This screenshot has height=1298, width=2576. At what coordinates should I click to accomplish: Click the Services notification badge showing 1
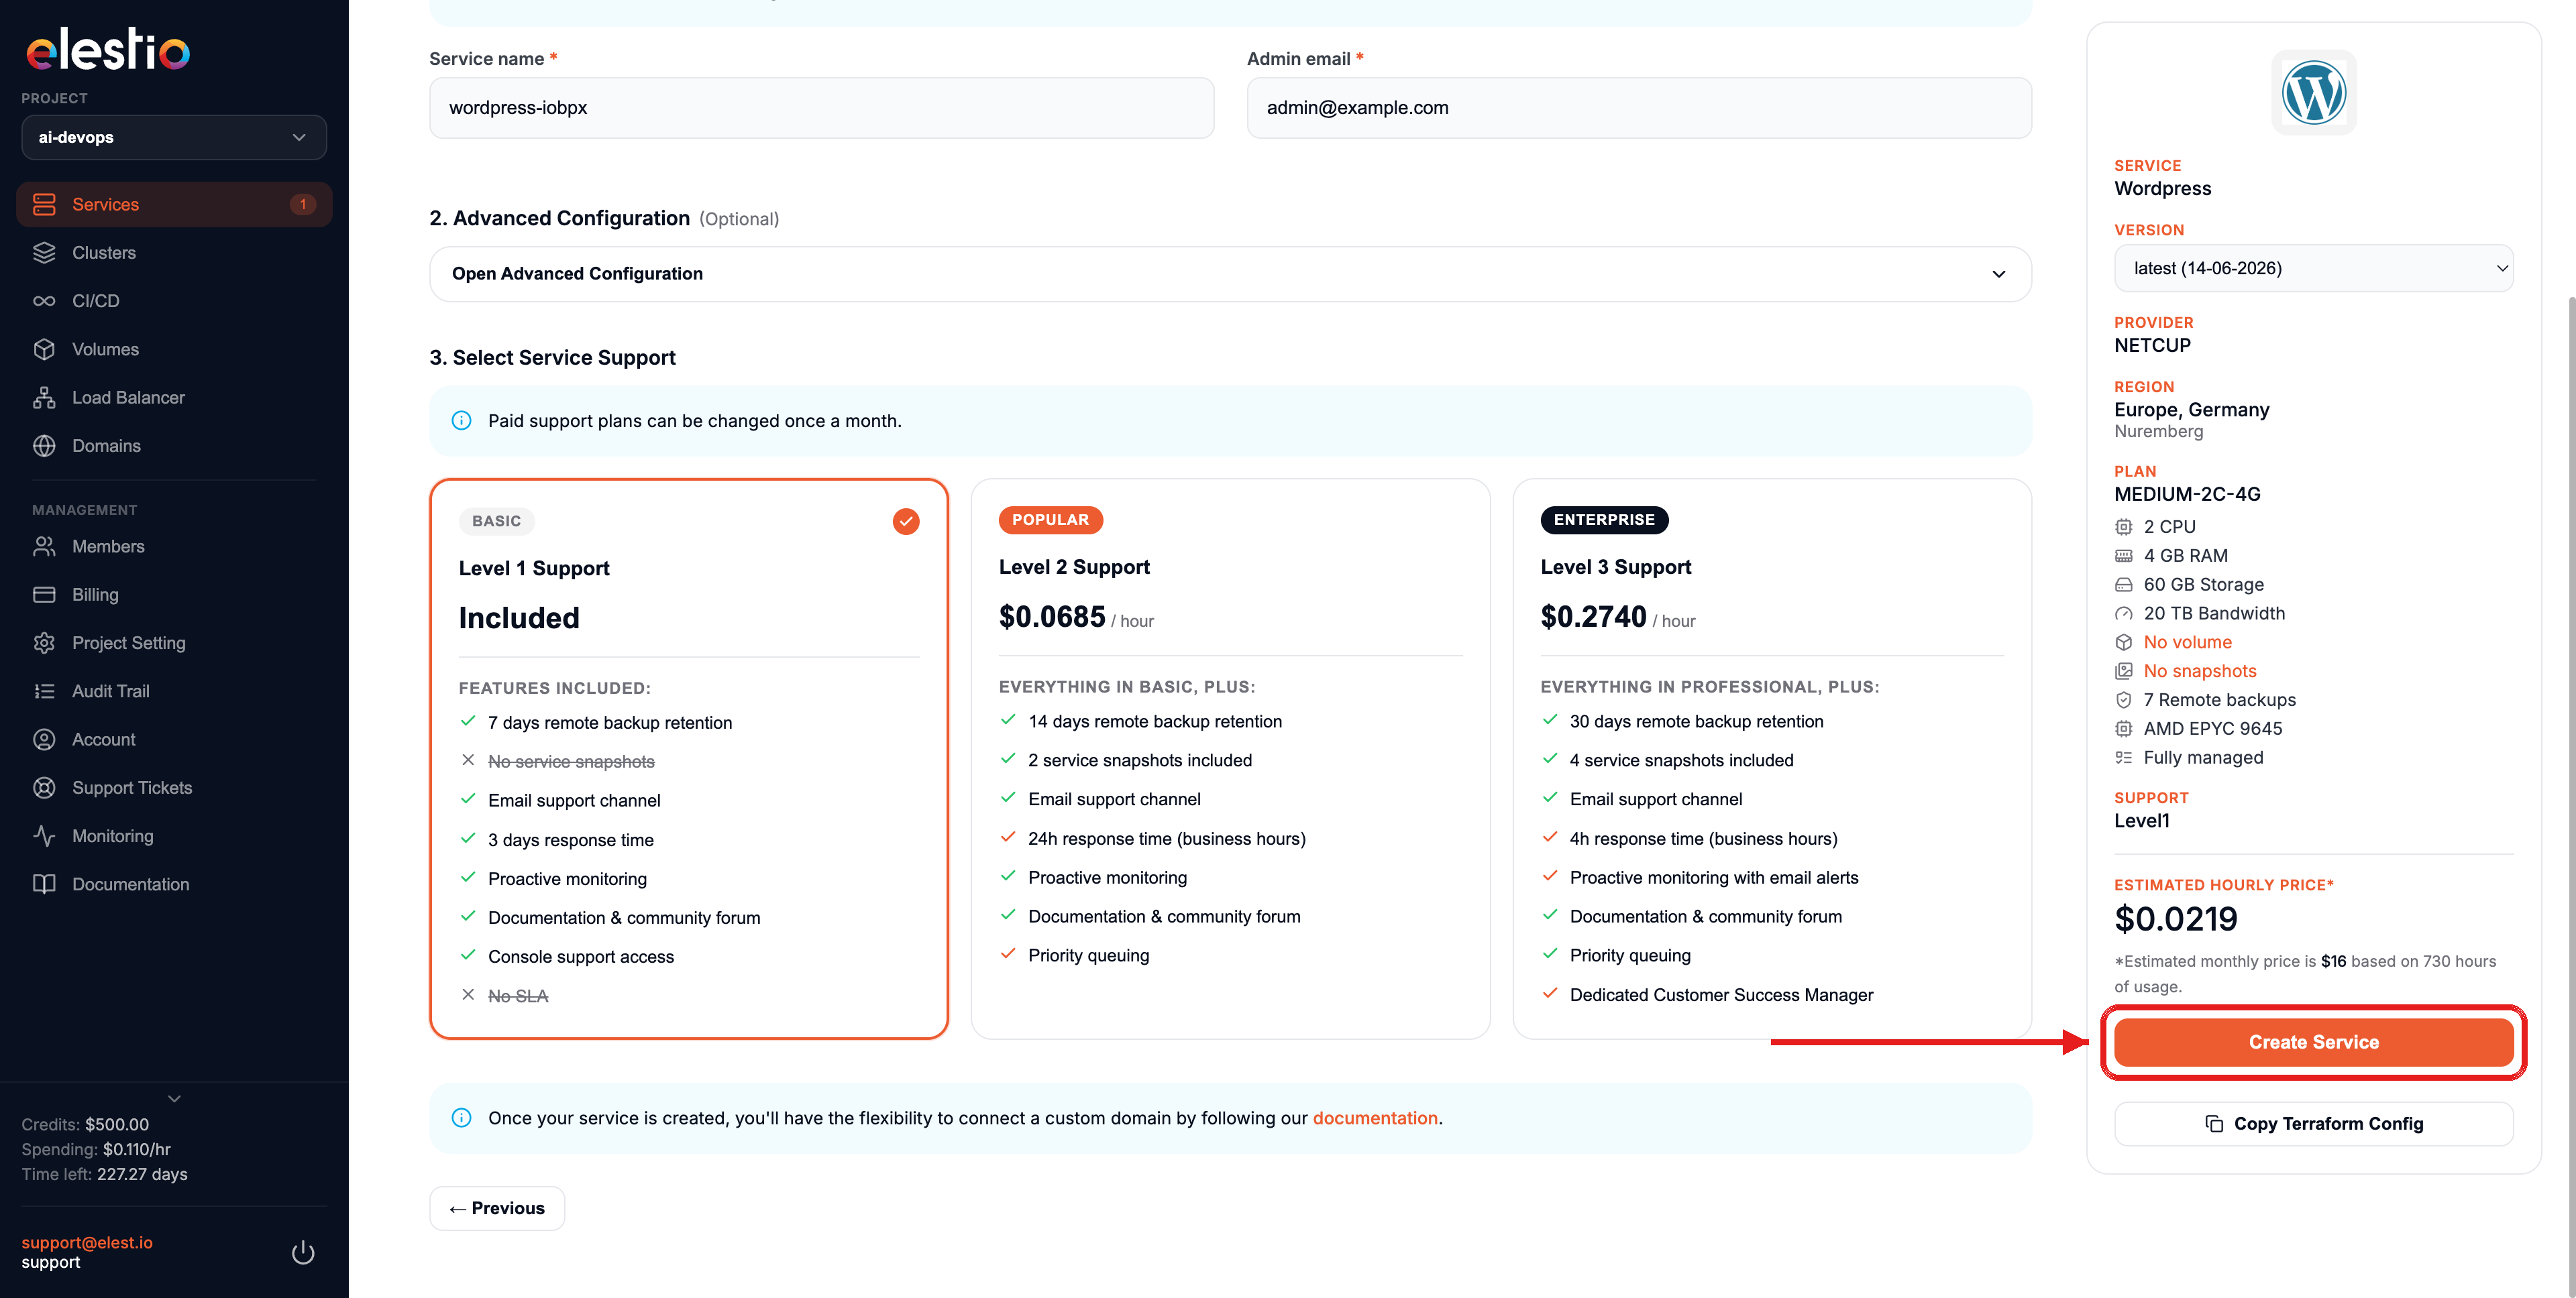[303, 204]
